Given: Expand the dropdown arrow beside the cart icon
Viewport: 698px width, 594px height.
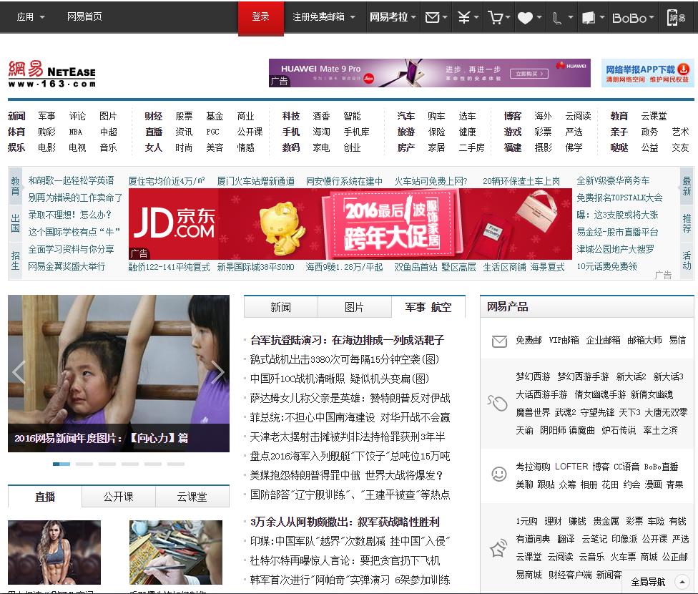Looking at the screenshot, I should (508, 17).
